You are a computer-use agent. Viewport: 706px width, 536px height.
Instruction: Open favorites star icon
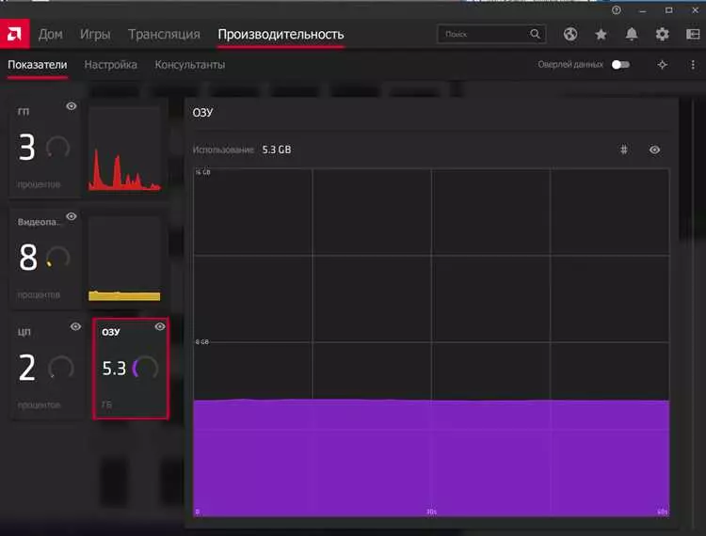point(601,34)
